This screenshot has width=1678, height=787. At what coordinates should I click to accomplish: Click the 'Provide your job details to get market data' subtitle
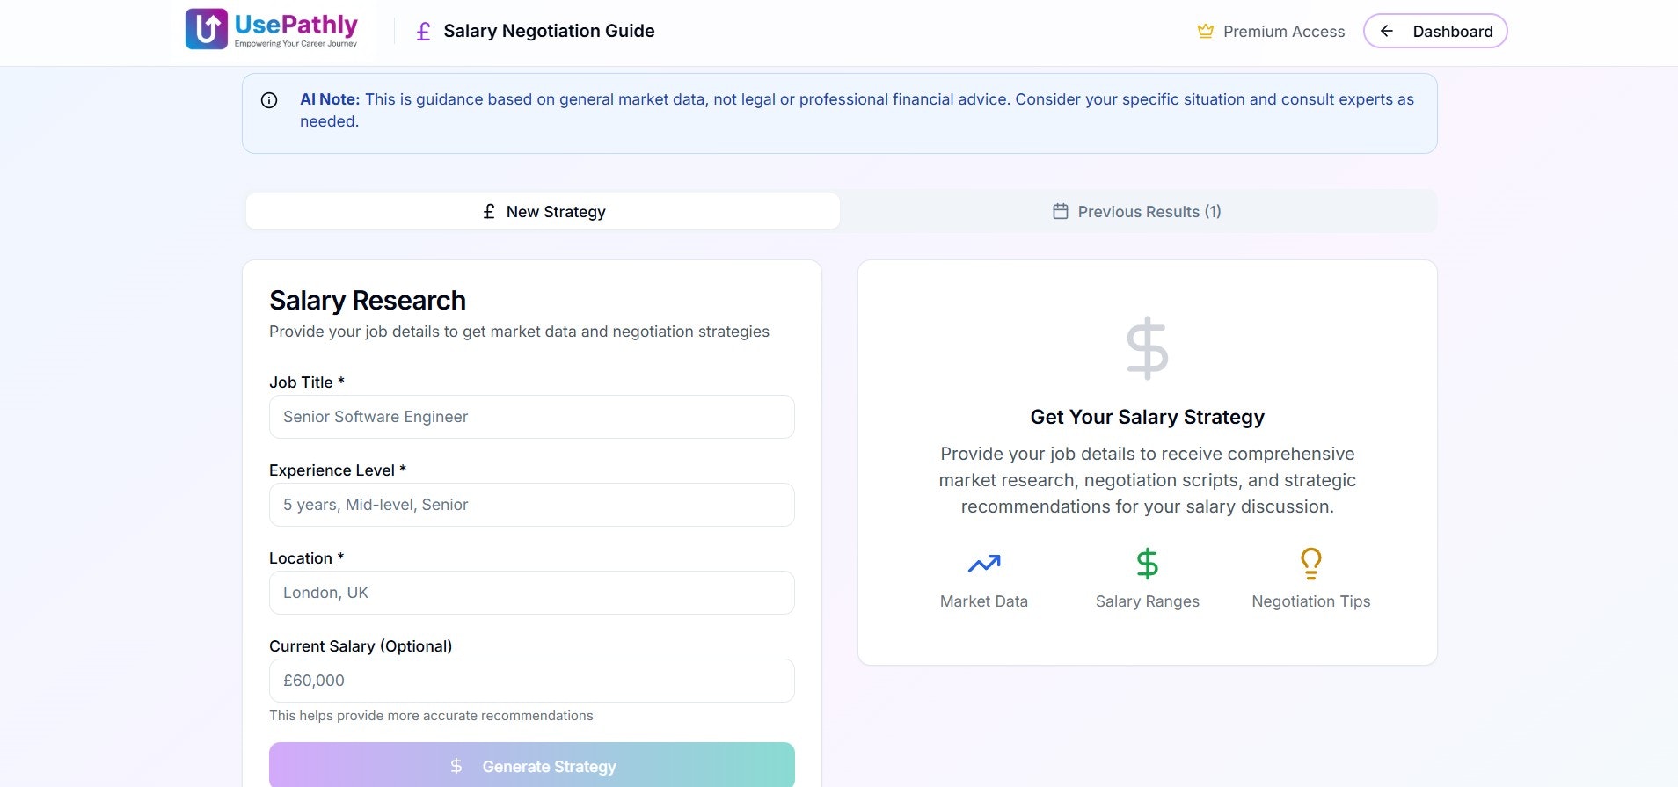[519, 332]
